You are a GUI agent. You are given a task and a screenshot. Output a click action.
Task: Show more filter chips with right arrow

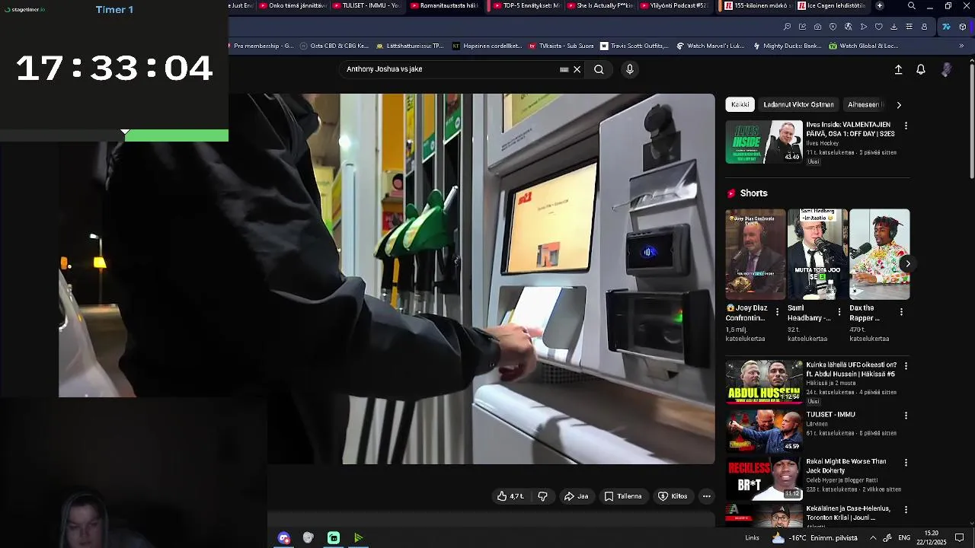(899, 105)
